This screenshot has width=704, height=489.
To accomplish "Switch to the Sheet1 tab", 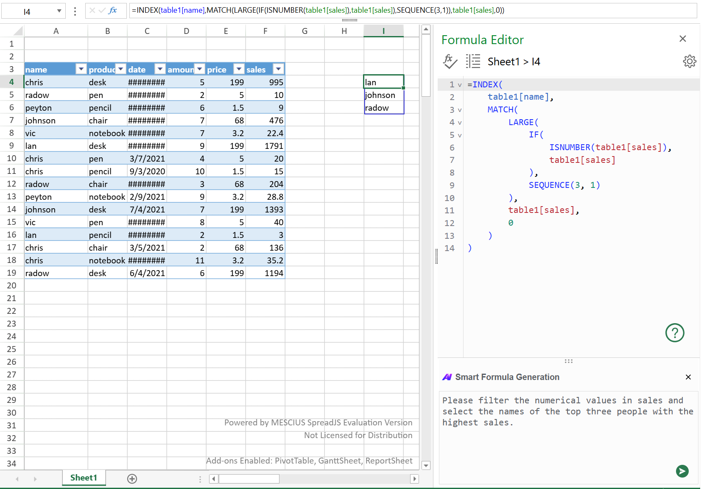I will click(83, 478).
